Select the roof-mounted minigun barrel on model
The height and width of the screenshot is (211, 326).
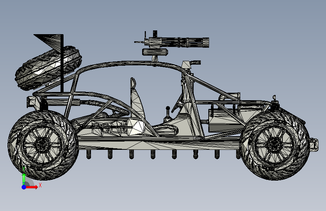pyautogui.click(x=185, y=42)
